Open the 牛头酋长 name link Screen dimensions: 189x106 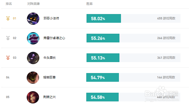click(50, 58)
